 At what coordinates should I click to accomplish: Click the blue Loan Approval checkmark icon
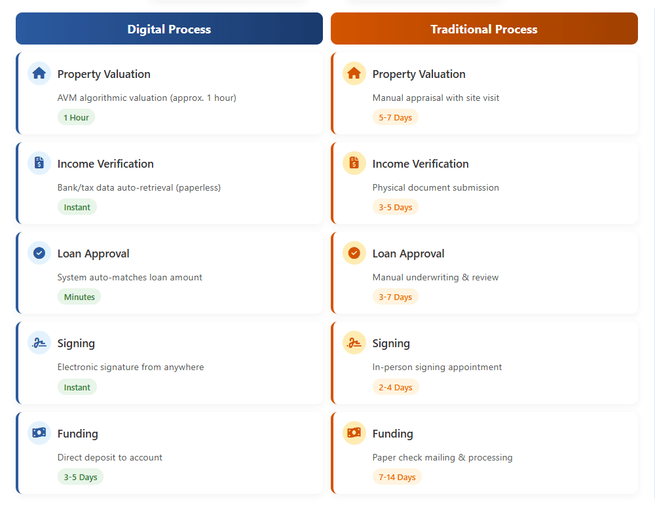[39, 253]
